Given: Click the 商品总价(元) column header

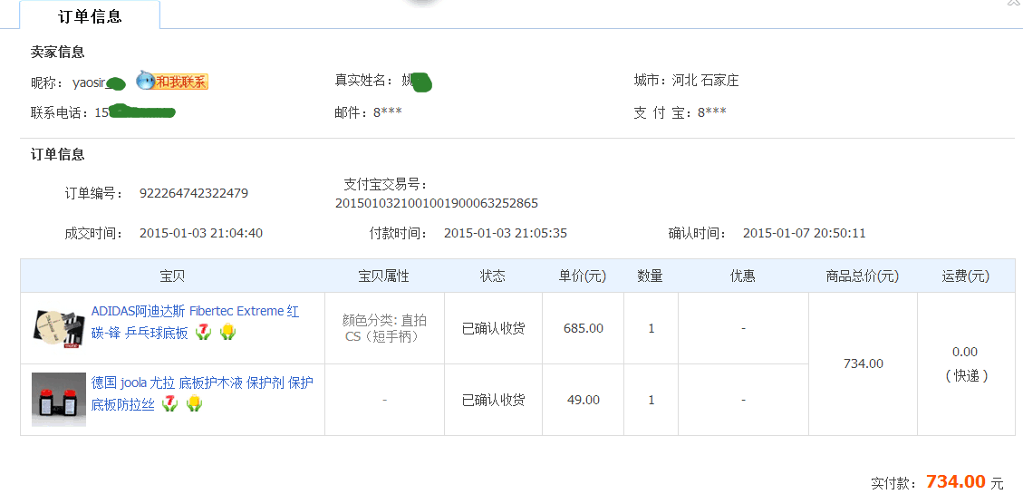Looking at the screenshot, I should click(862, 276).
